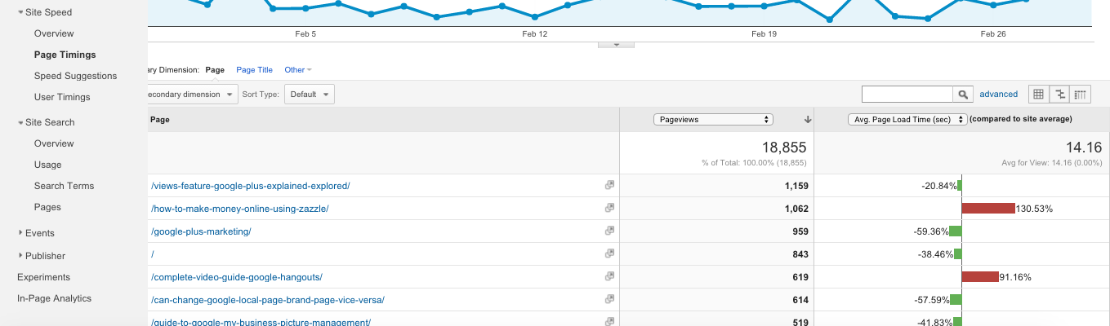Image resolution: width=1110 pixels, height=326 pixels.
Task: Open the Pageviews metric dropdown
Action: coord(713,119)
